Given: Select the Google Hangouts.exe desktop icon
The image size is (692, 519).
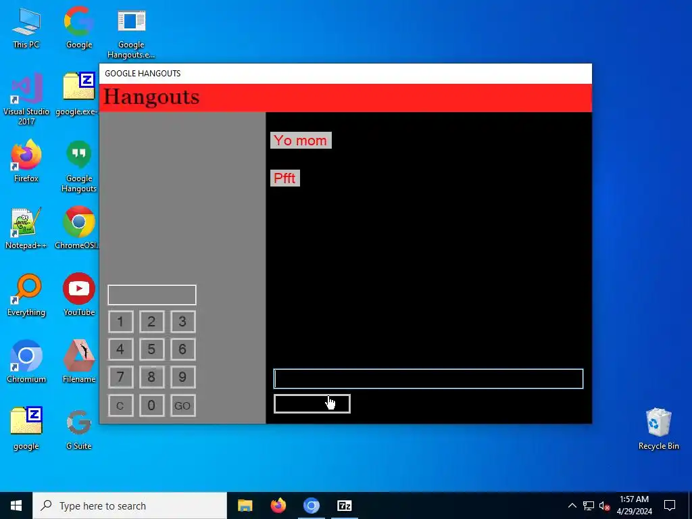Looking at the screenshot, I should click(131, 33).
